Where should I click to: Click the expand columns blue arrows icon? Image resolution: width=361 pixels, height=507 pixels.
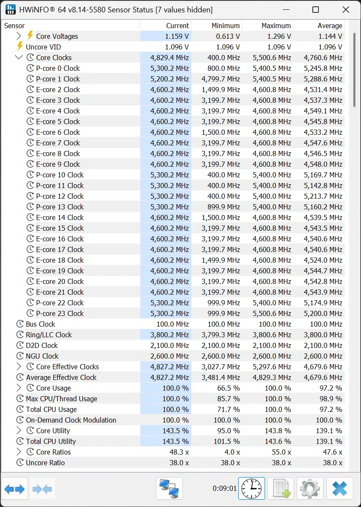[14, 489]
